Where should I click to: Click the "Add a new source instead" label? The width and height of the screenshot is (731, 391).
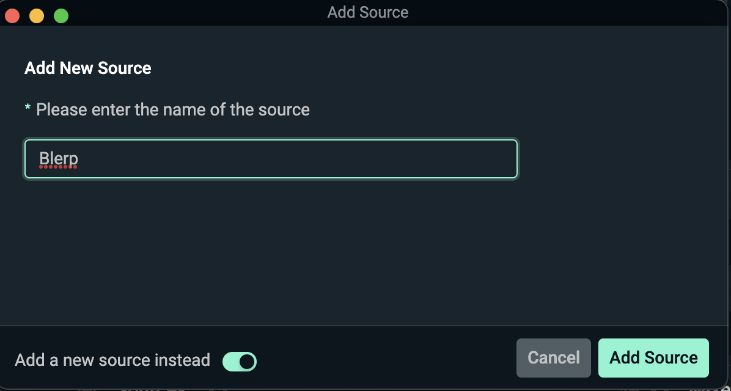click(112, 360)
